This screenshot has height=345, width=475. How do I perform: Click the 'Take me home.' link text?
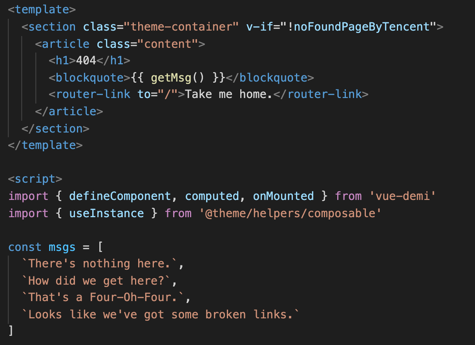click(229, 94)
